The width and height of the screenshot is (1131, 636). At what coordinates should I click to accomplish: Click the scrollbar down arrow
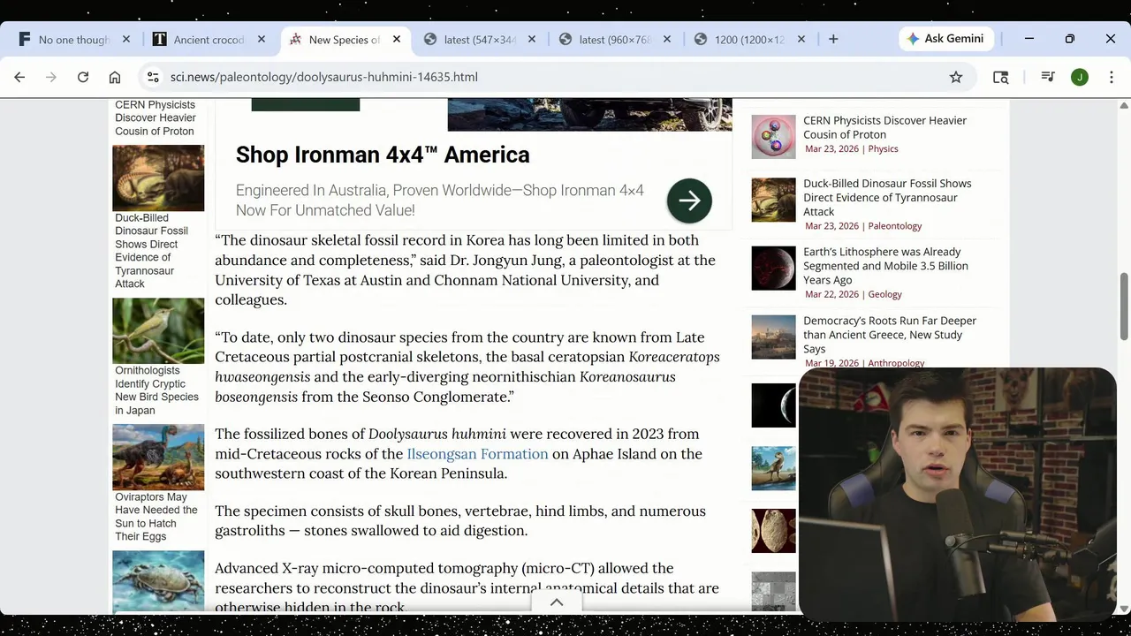(x=1124, y=609)
